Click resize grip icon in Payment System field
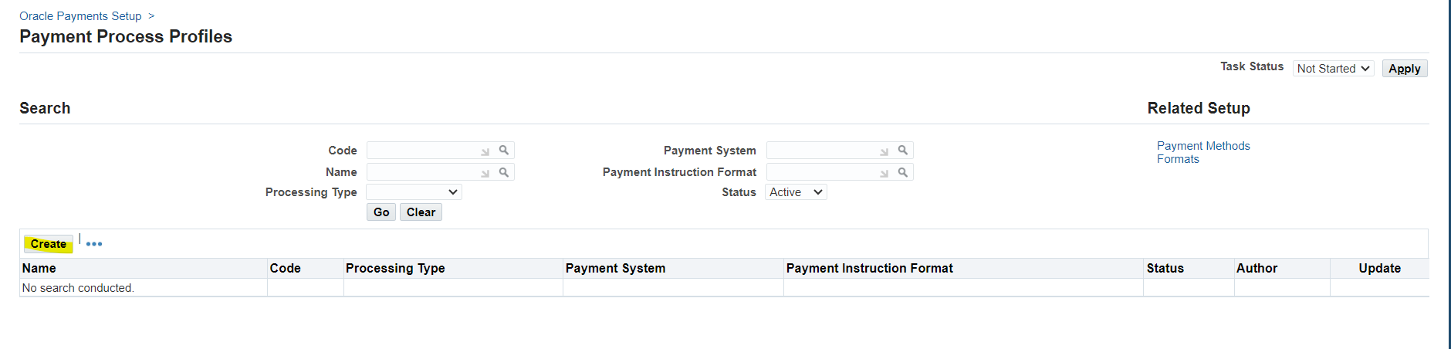 coord(884,152)
